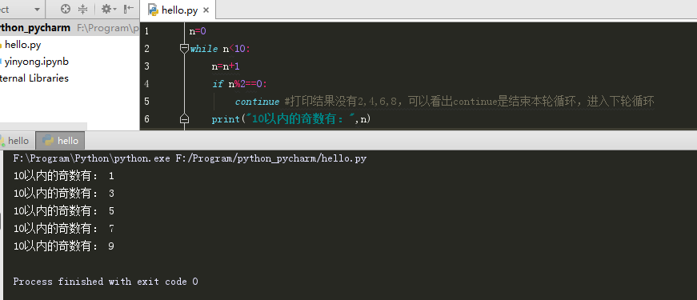Click the 'if n%2==0:' statement on line 4

coord(239,84)
